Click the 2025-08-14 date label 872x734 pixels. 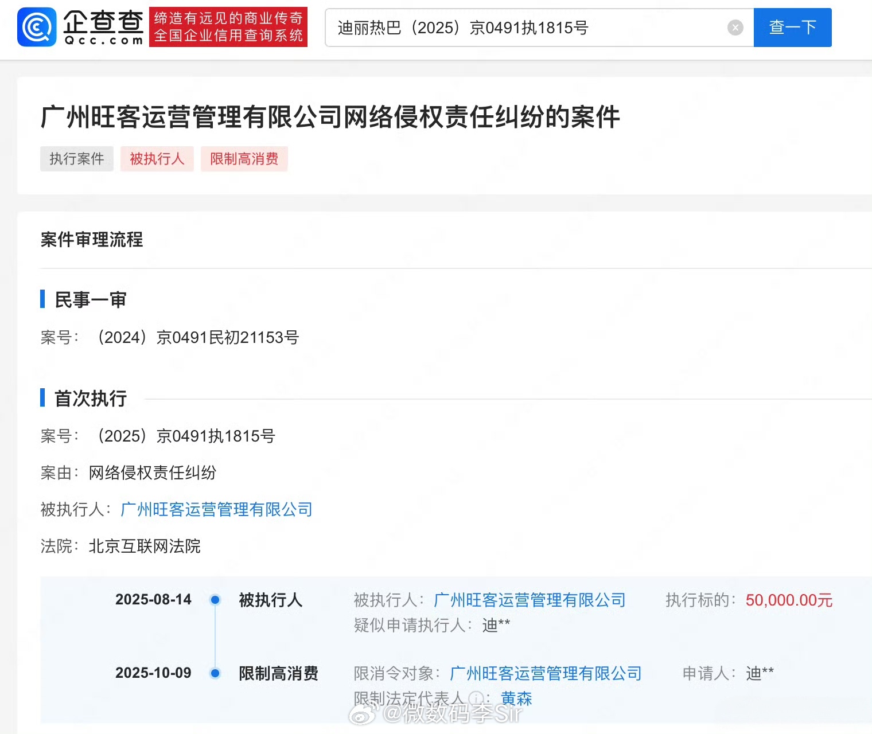[x=153, y=600]
